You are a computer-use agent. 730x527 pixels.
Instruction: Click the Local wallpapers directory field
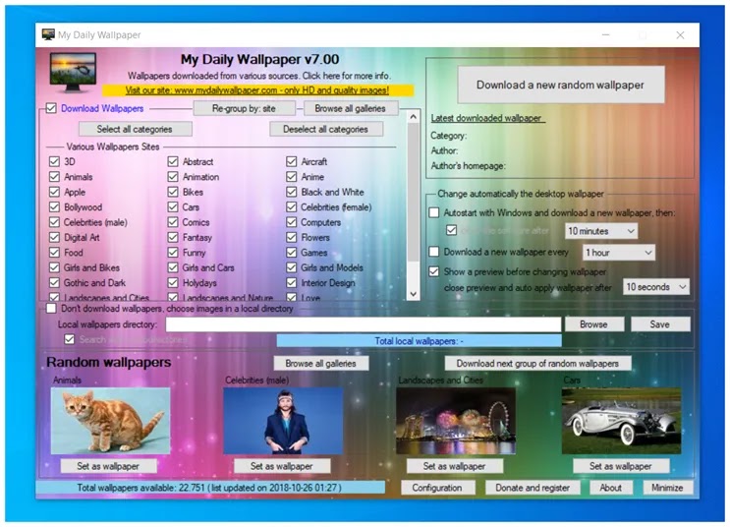click(x=364, y=324)
